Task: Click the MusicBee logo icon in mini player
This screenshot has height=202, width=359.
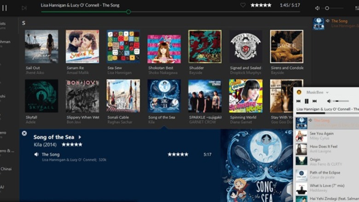Action: tap(299, 92)
